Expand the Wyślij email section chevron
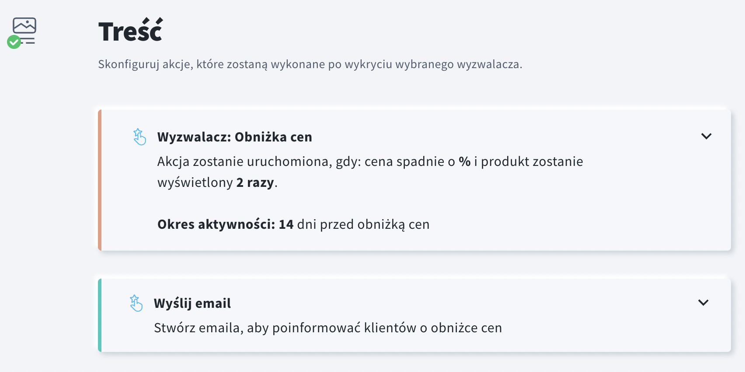Image resolution: width=745 pixels, height=372 pixels. pyautogui.click(x=703, y=302)
